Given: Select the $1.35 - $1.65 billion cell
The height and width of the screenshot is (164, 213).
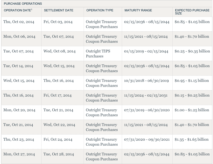Looking at the screenshot, I should (192, 139).
